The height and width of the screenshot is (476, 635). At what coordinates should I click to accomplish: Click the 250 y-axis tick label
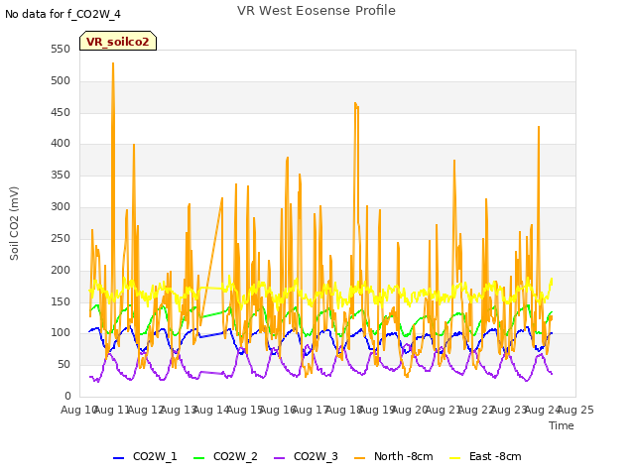coord(61,238)
